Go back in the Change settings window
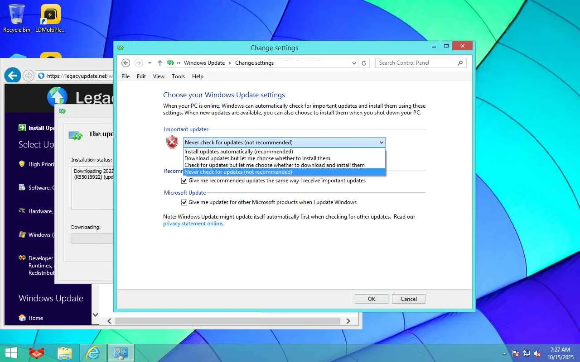 point(126,63)
